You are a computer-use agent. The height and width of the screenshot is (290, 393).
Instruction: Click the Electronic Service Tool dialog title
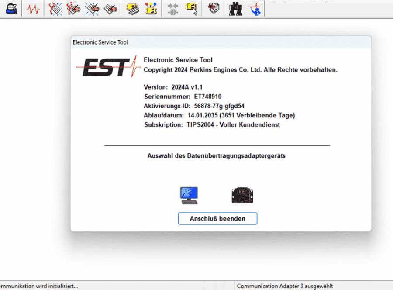point(100,42)
